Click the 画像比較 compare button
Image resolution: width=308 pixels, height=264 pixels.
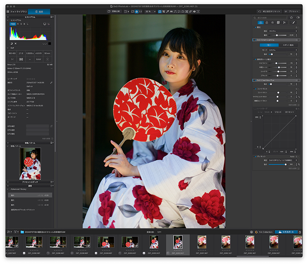[x=114, y=12]
